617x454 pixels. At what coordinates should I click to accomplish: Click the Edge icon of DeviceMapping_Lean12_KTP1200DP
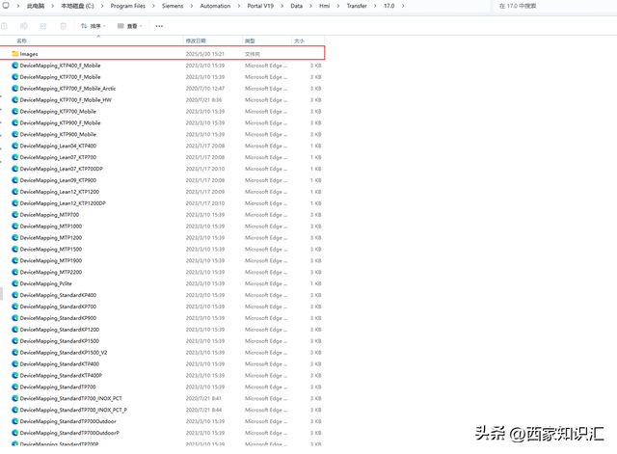[15, 203]
